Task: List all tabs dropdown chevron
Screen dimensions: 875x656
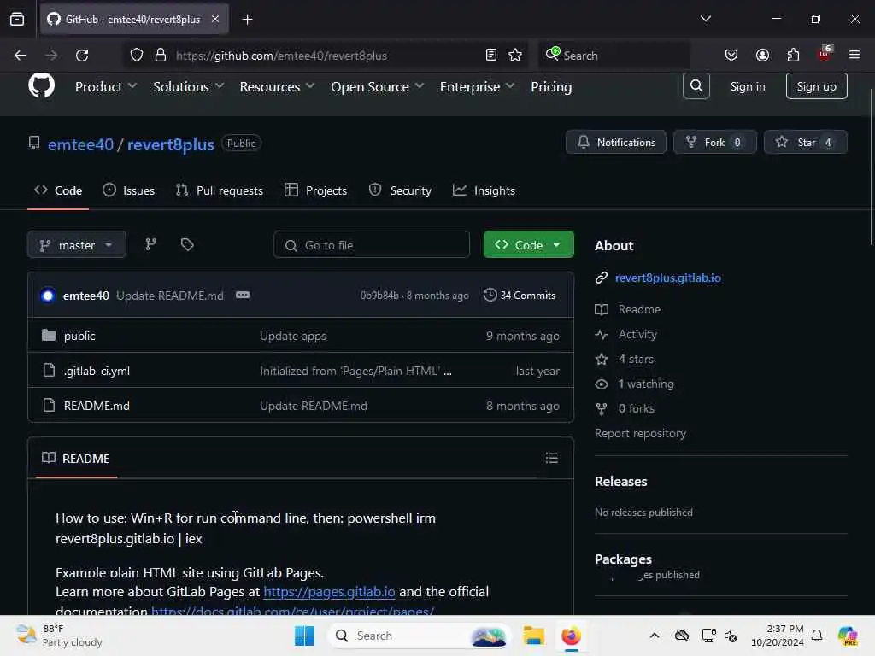Action: 705,19
